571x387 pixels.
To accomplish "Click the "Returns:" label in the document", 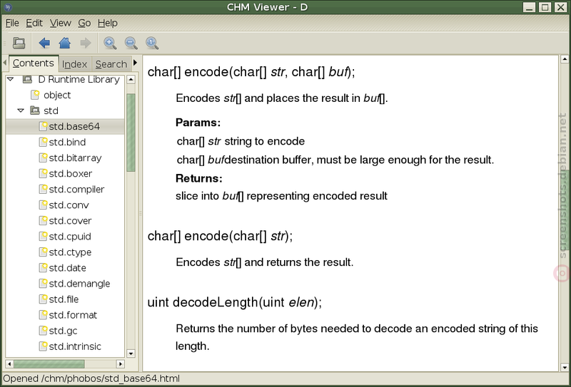I will coord(199,178).
